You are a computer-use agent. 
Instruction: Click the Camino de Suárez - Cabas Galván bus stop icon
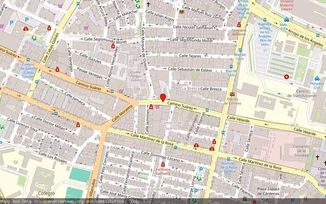point(28,60)
